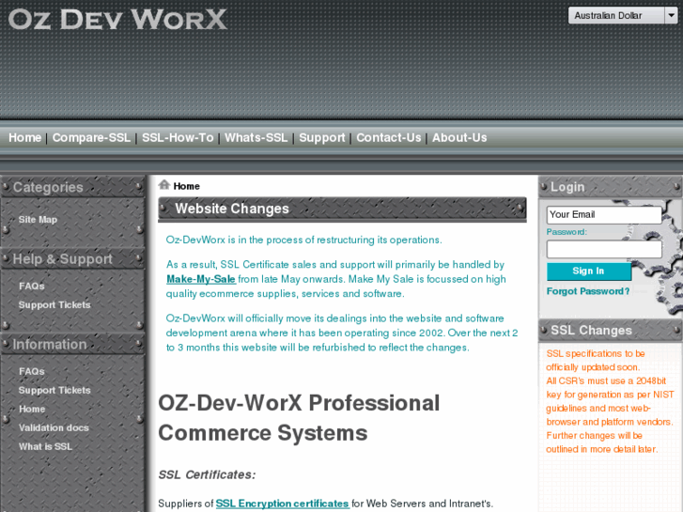The height and width of the screenshot is (512, 683).
Task: Open FAQs under Information
Action: [x=32, y=372]
